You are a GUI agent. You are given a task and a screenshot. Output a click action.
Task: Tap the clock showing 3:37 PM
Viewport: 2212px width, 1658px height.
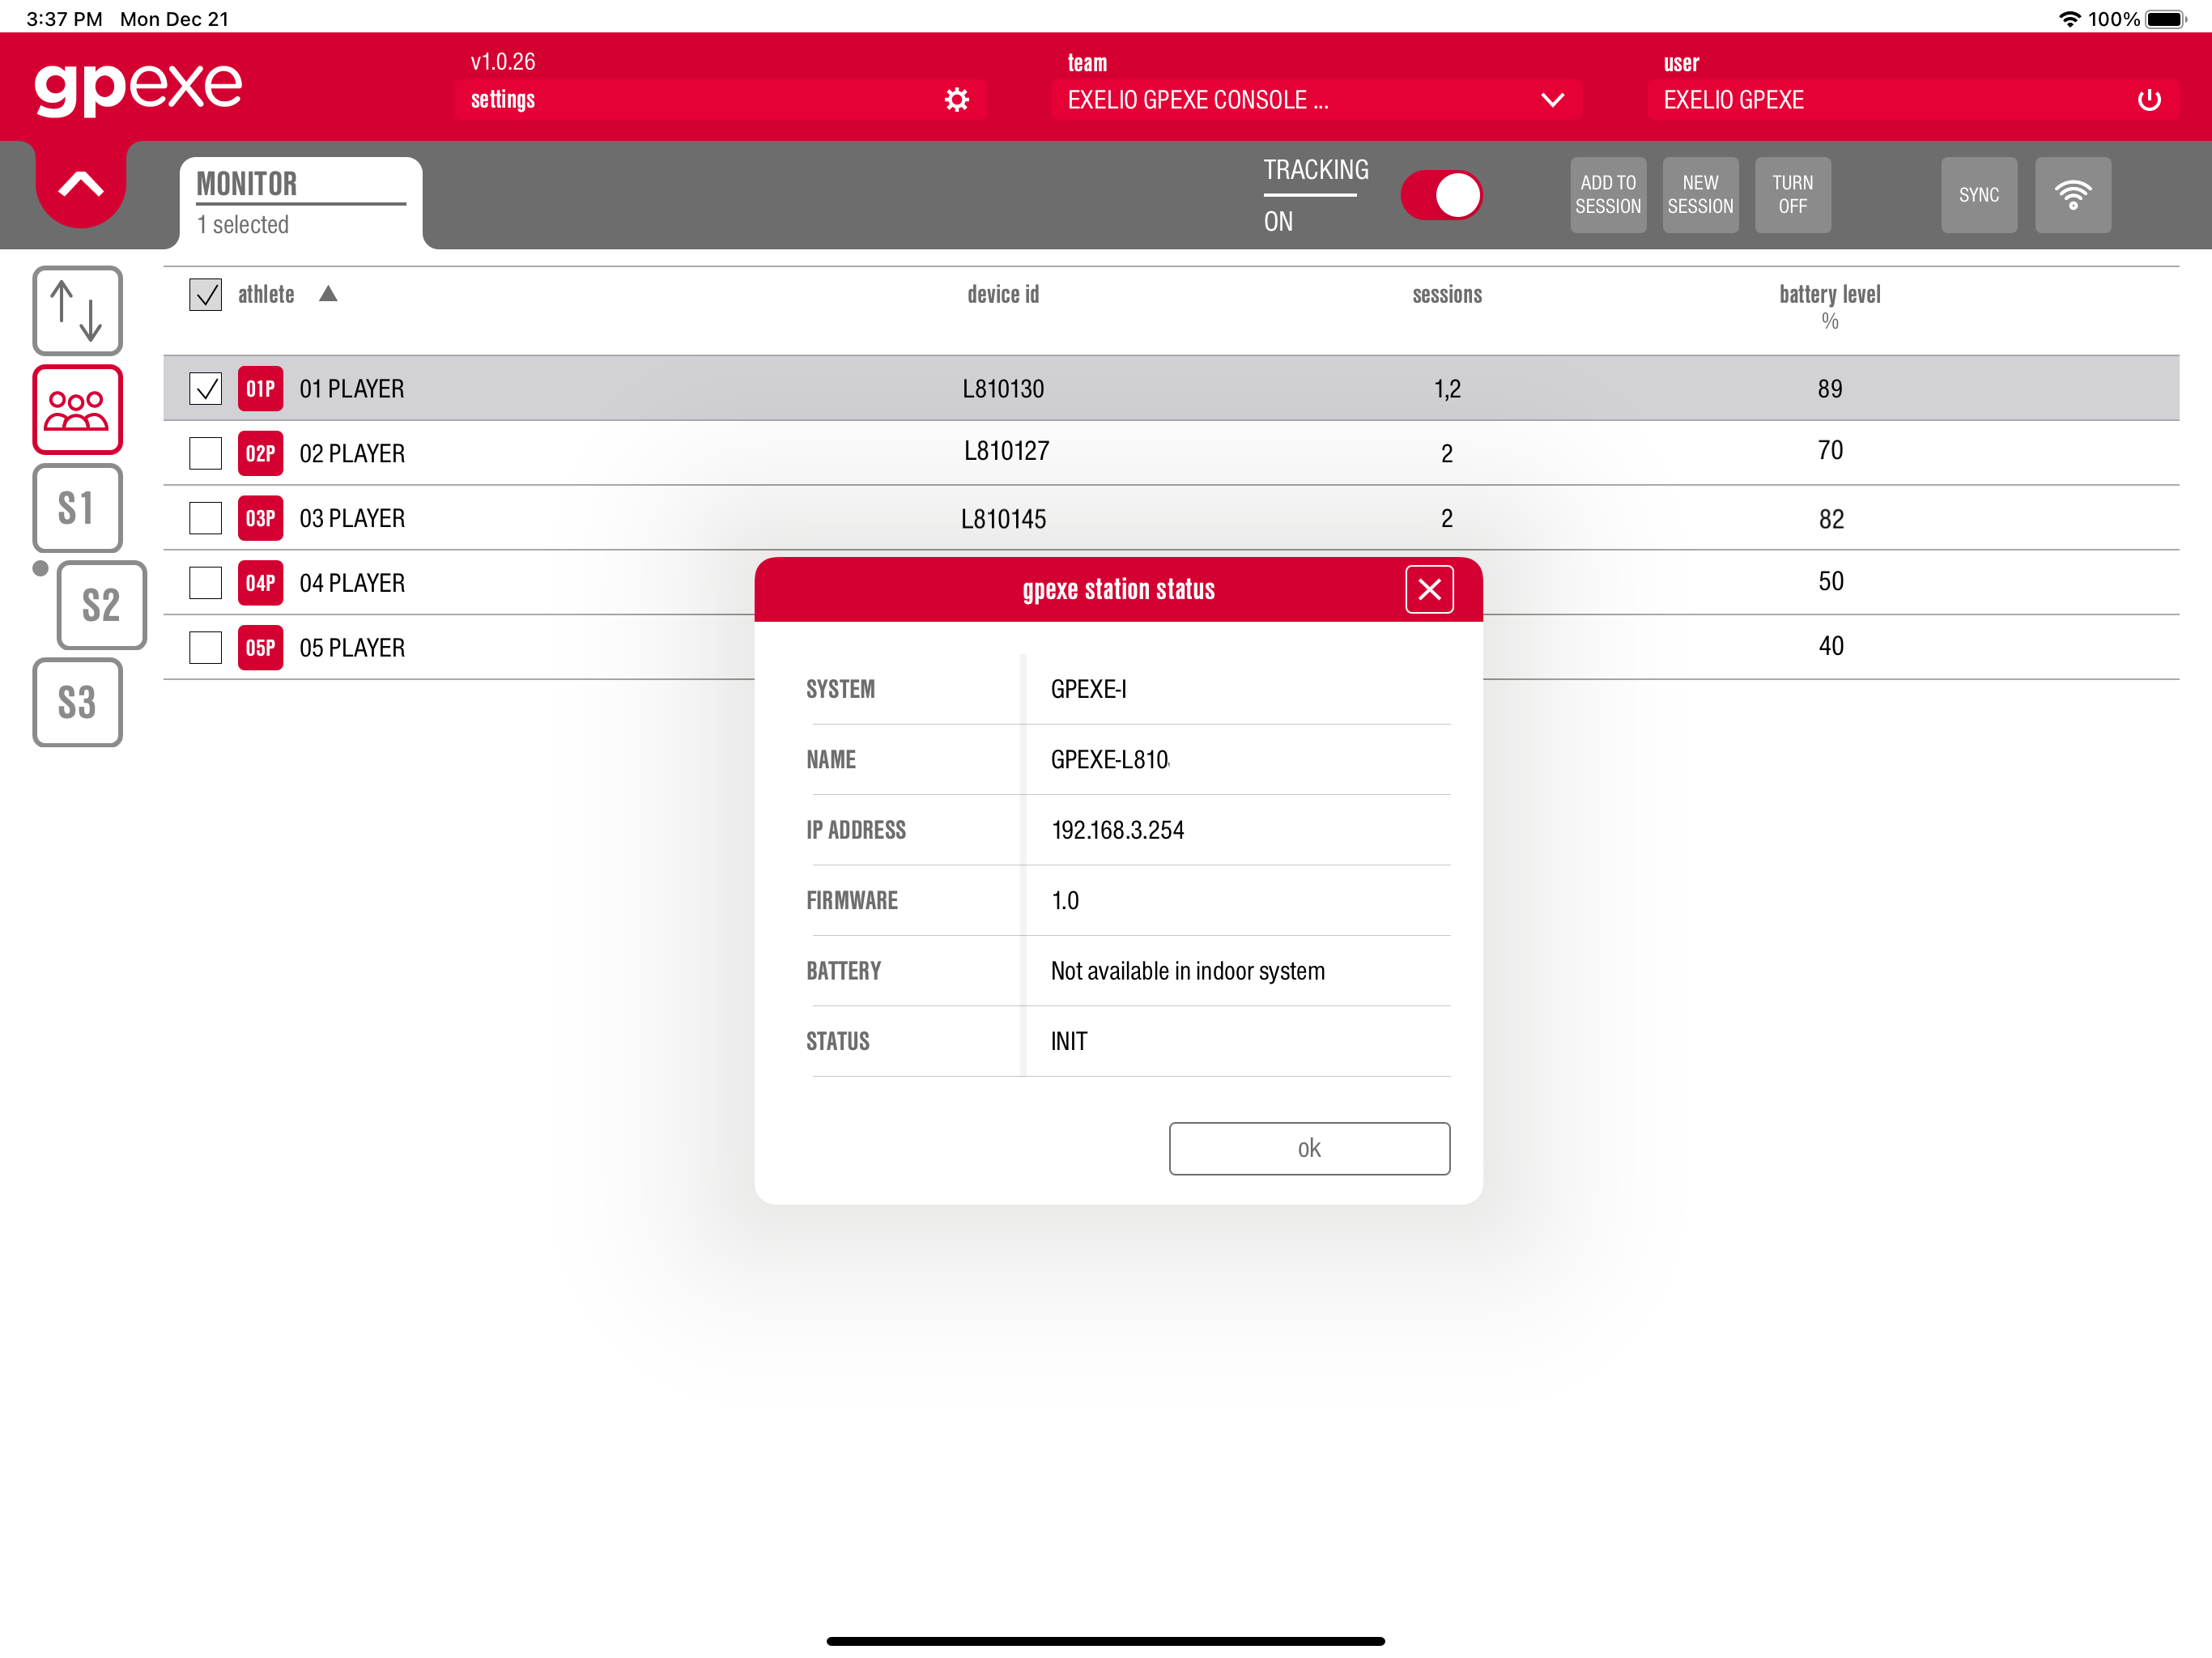tap(64, 19)
